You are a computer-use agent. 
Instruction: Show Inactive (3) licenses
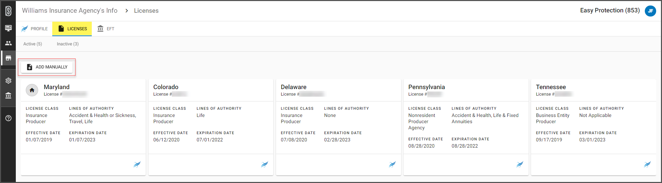(68, 44)
